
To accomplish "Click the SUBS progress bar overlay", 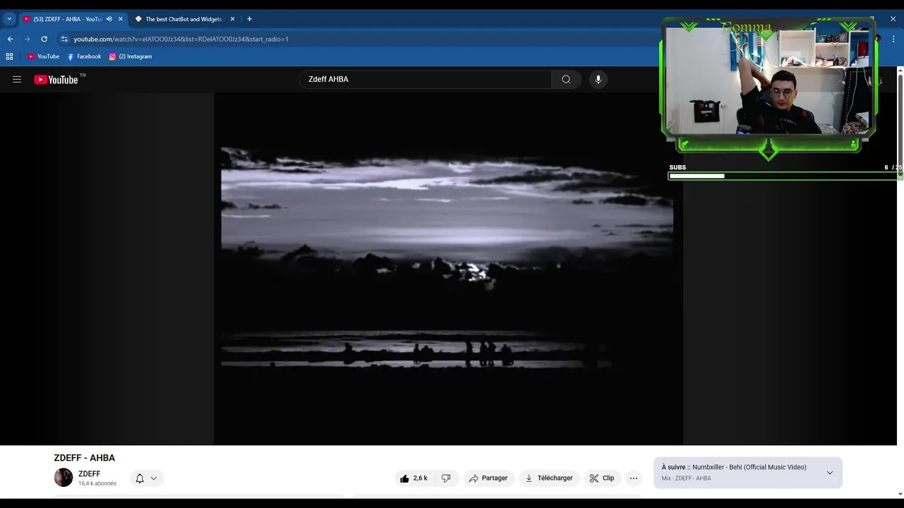I will click(x=784, y=176).
